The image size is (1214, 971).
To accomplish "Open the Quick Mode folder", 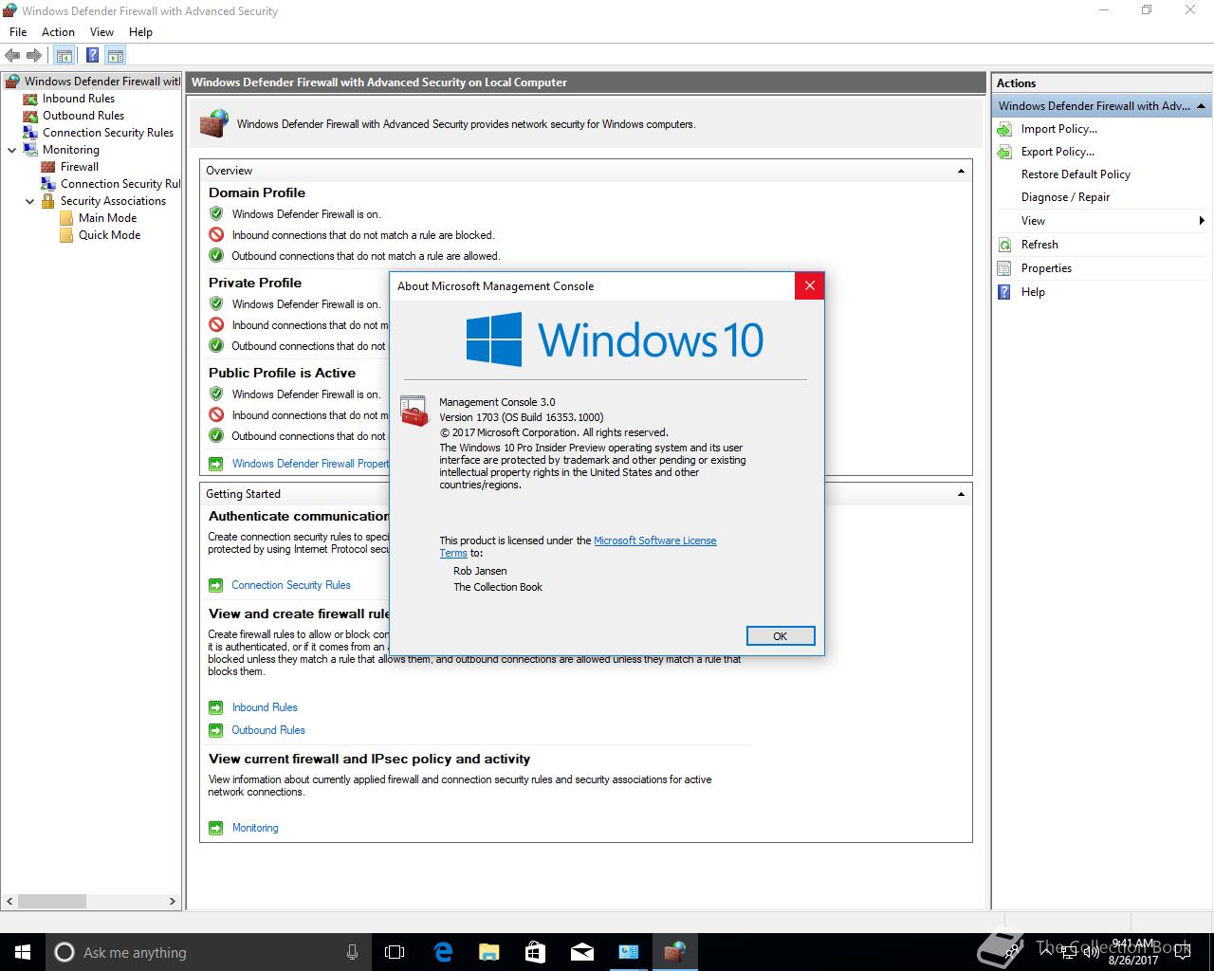I will [x=109, y=235].
